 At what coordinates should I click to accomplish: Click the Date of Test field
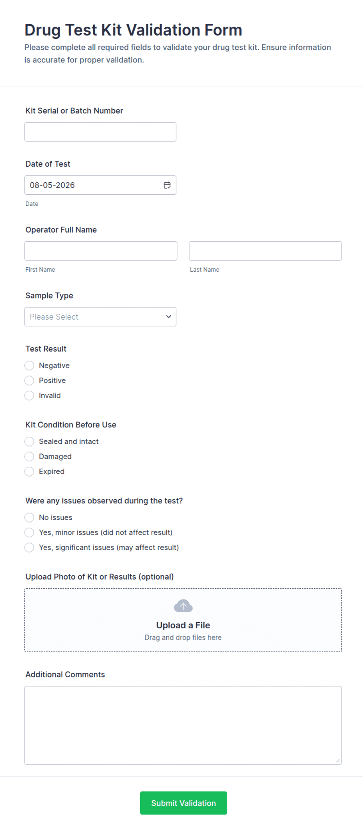[x=100, y=185]
